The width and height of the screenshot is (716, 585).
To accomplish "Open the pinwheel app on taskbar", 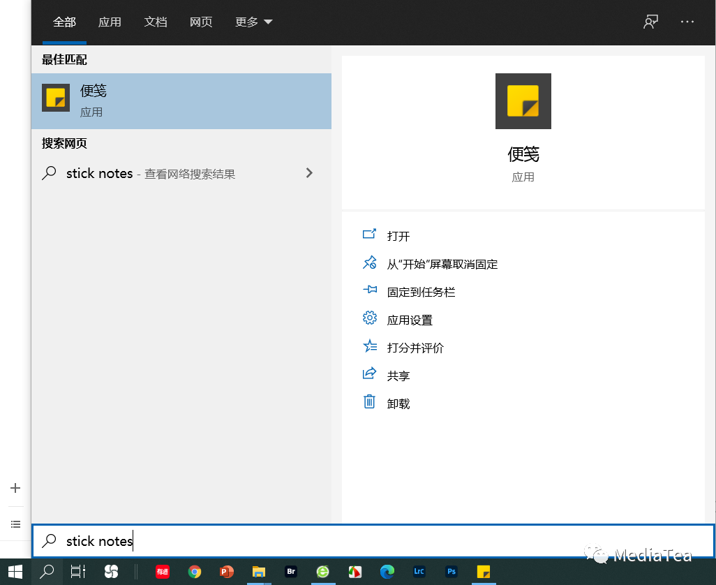I will (x=111, y=572).
